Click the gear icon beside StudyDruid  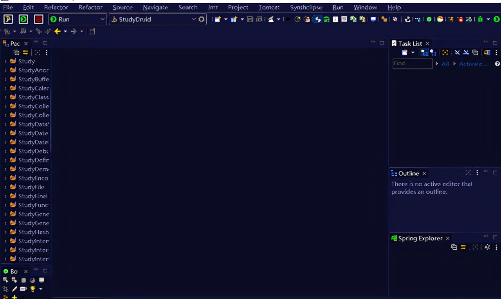coord(202,19)
